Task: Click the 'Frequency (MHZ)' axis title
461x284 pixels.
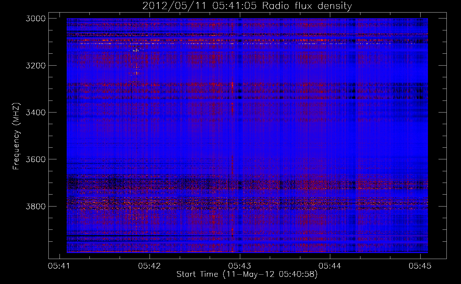Action: pyautogui.click(x=16, y=136)
